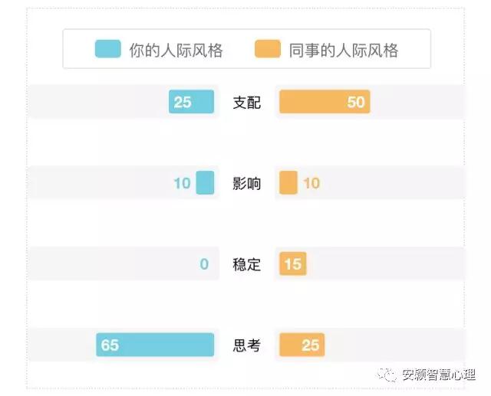Select the 同事的人际风格 legend label
This screenshot has height=396, width=491.
(344, 51)
